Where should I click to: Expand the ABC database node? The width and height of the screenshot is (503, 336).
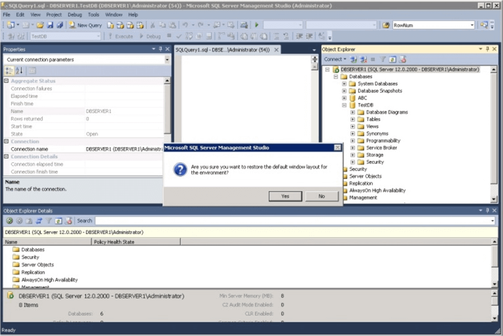pos(344,98)
